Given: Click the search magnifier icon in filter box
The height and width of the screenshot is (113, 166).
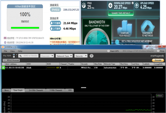Looking at the screenshot, I should pyautogui.click(x=20, y=56).
